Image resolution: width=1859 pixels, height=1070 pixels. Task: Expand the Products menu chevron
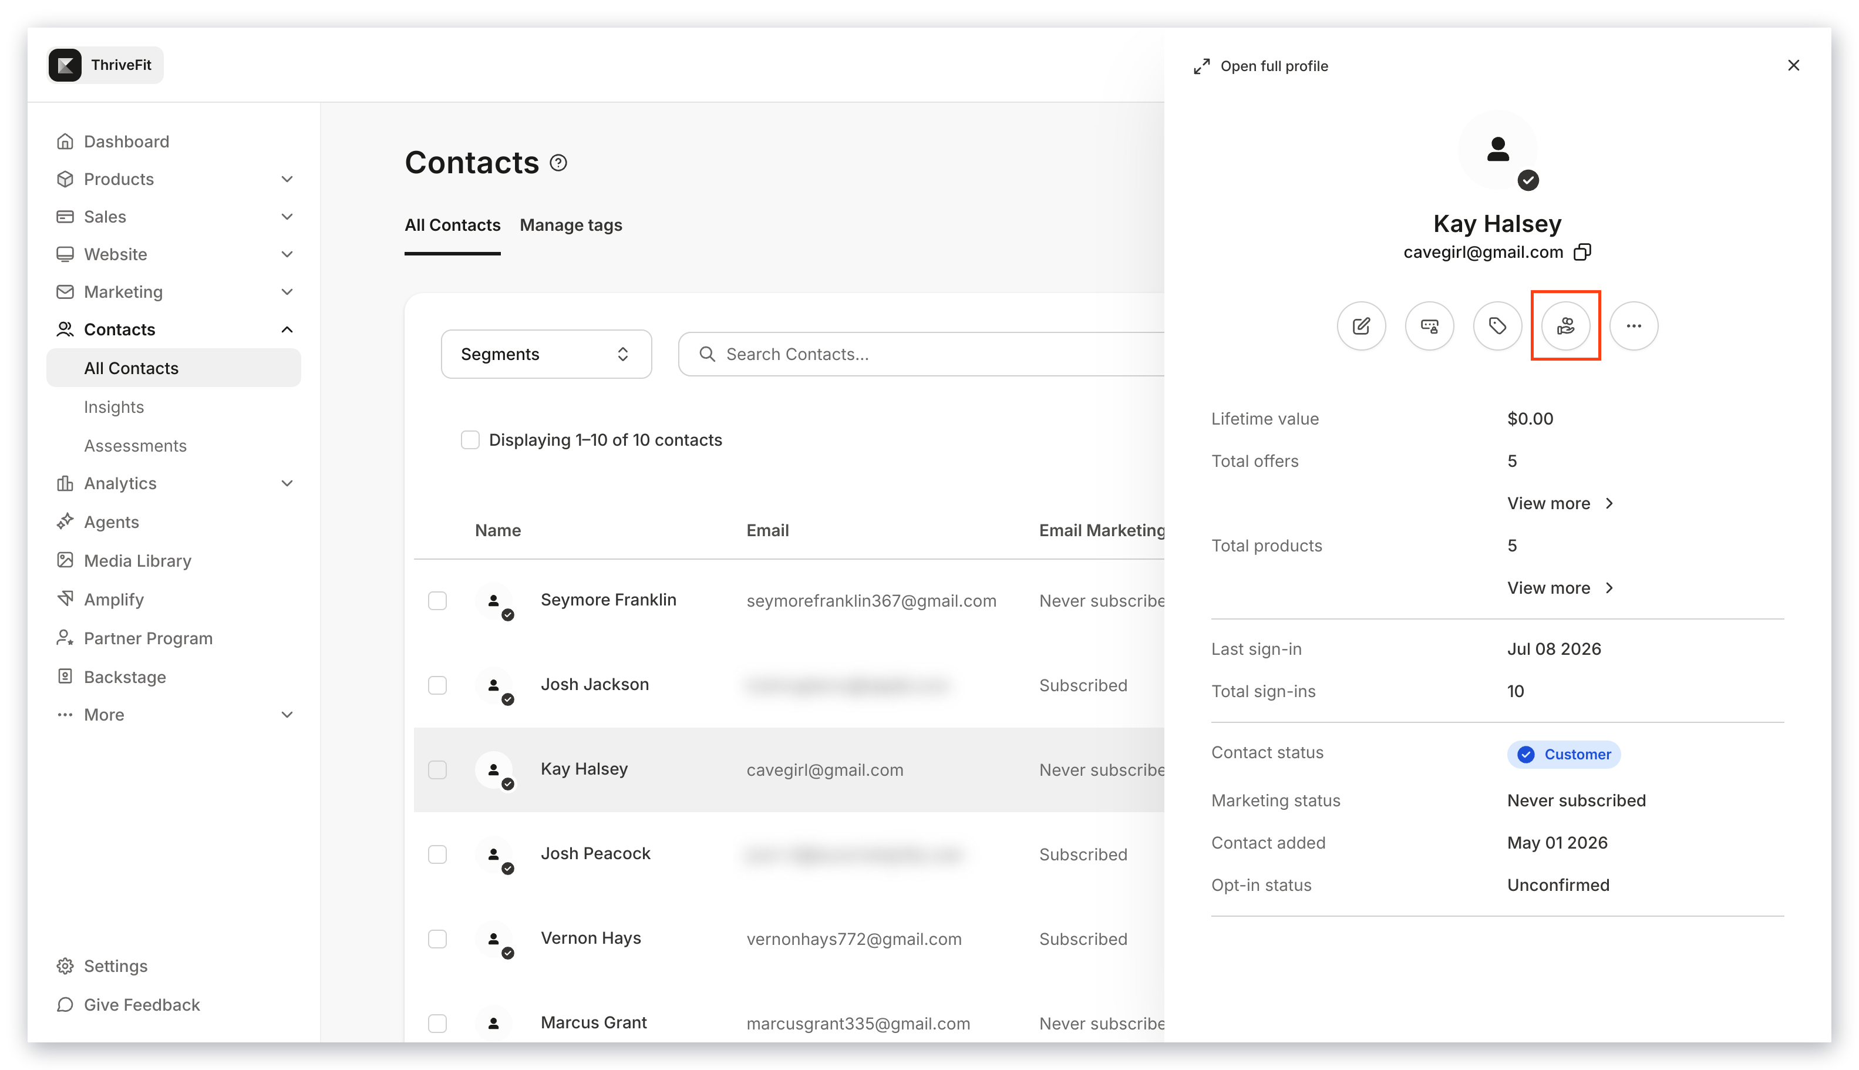[x=287, y=179]
